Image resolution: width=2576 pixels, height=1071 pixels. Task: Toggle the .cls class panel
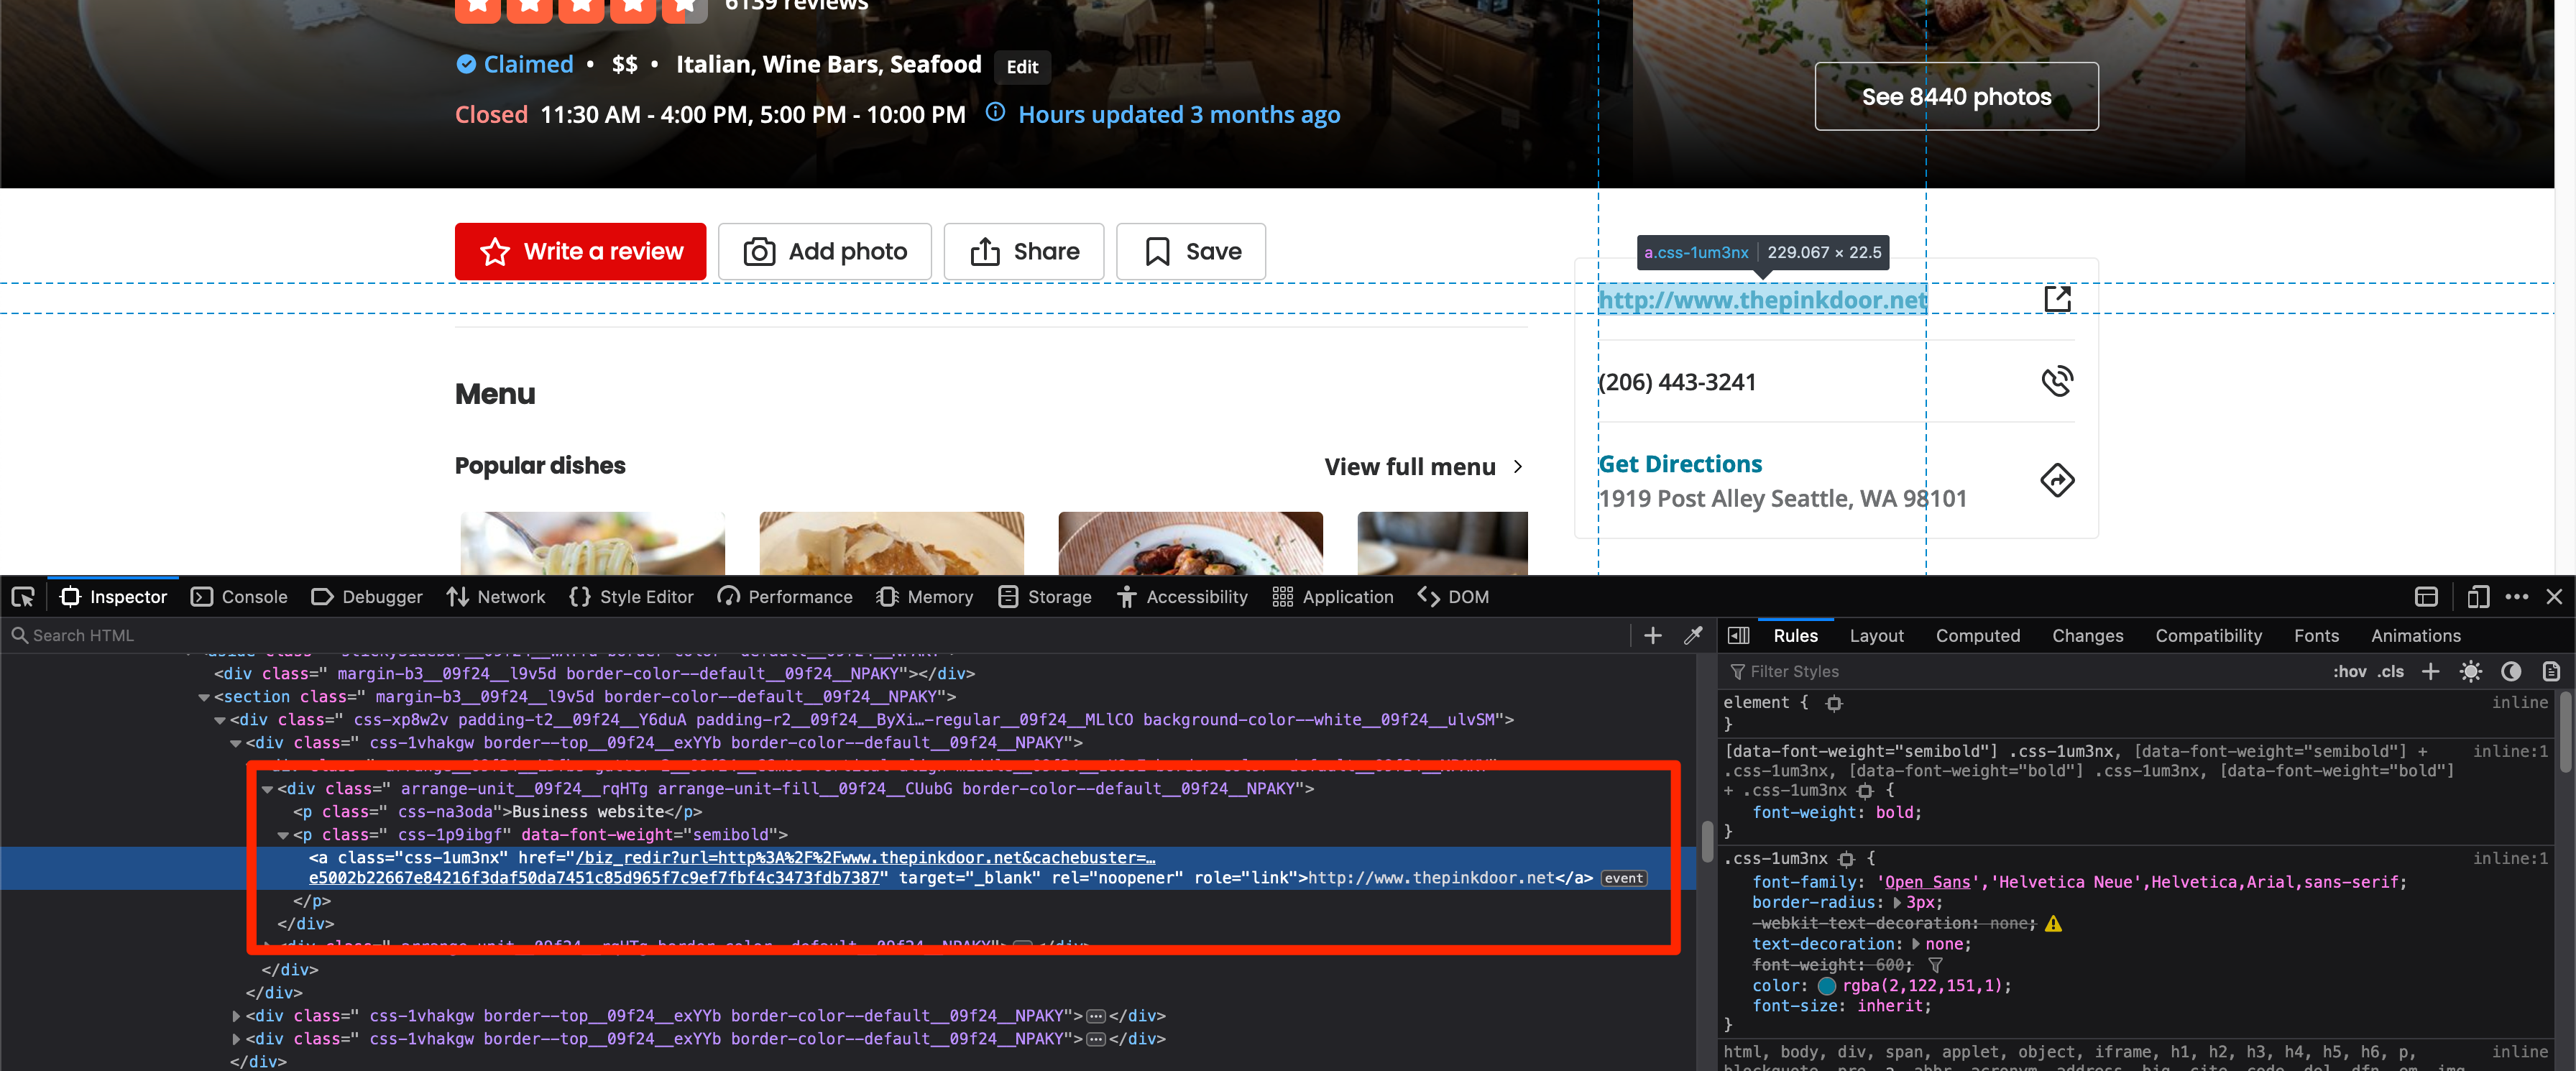(x=2390, y=671)
